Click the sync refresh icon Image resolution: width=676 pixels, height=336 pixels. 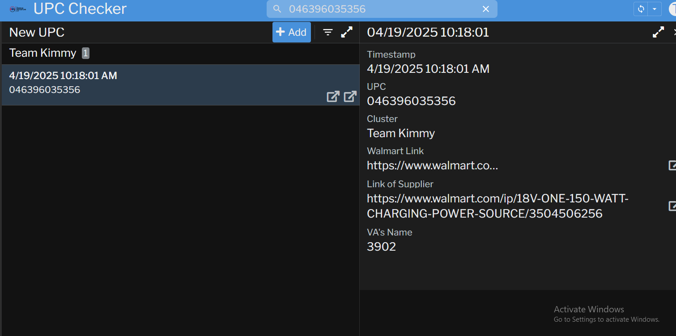point(641,9)
